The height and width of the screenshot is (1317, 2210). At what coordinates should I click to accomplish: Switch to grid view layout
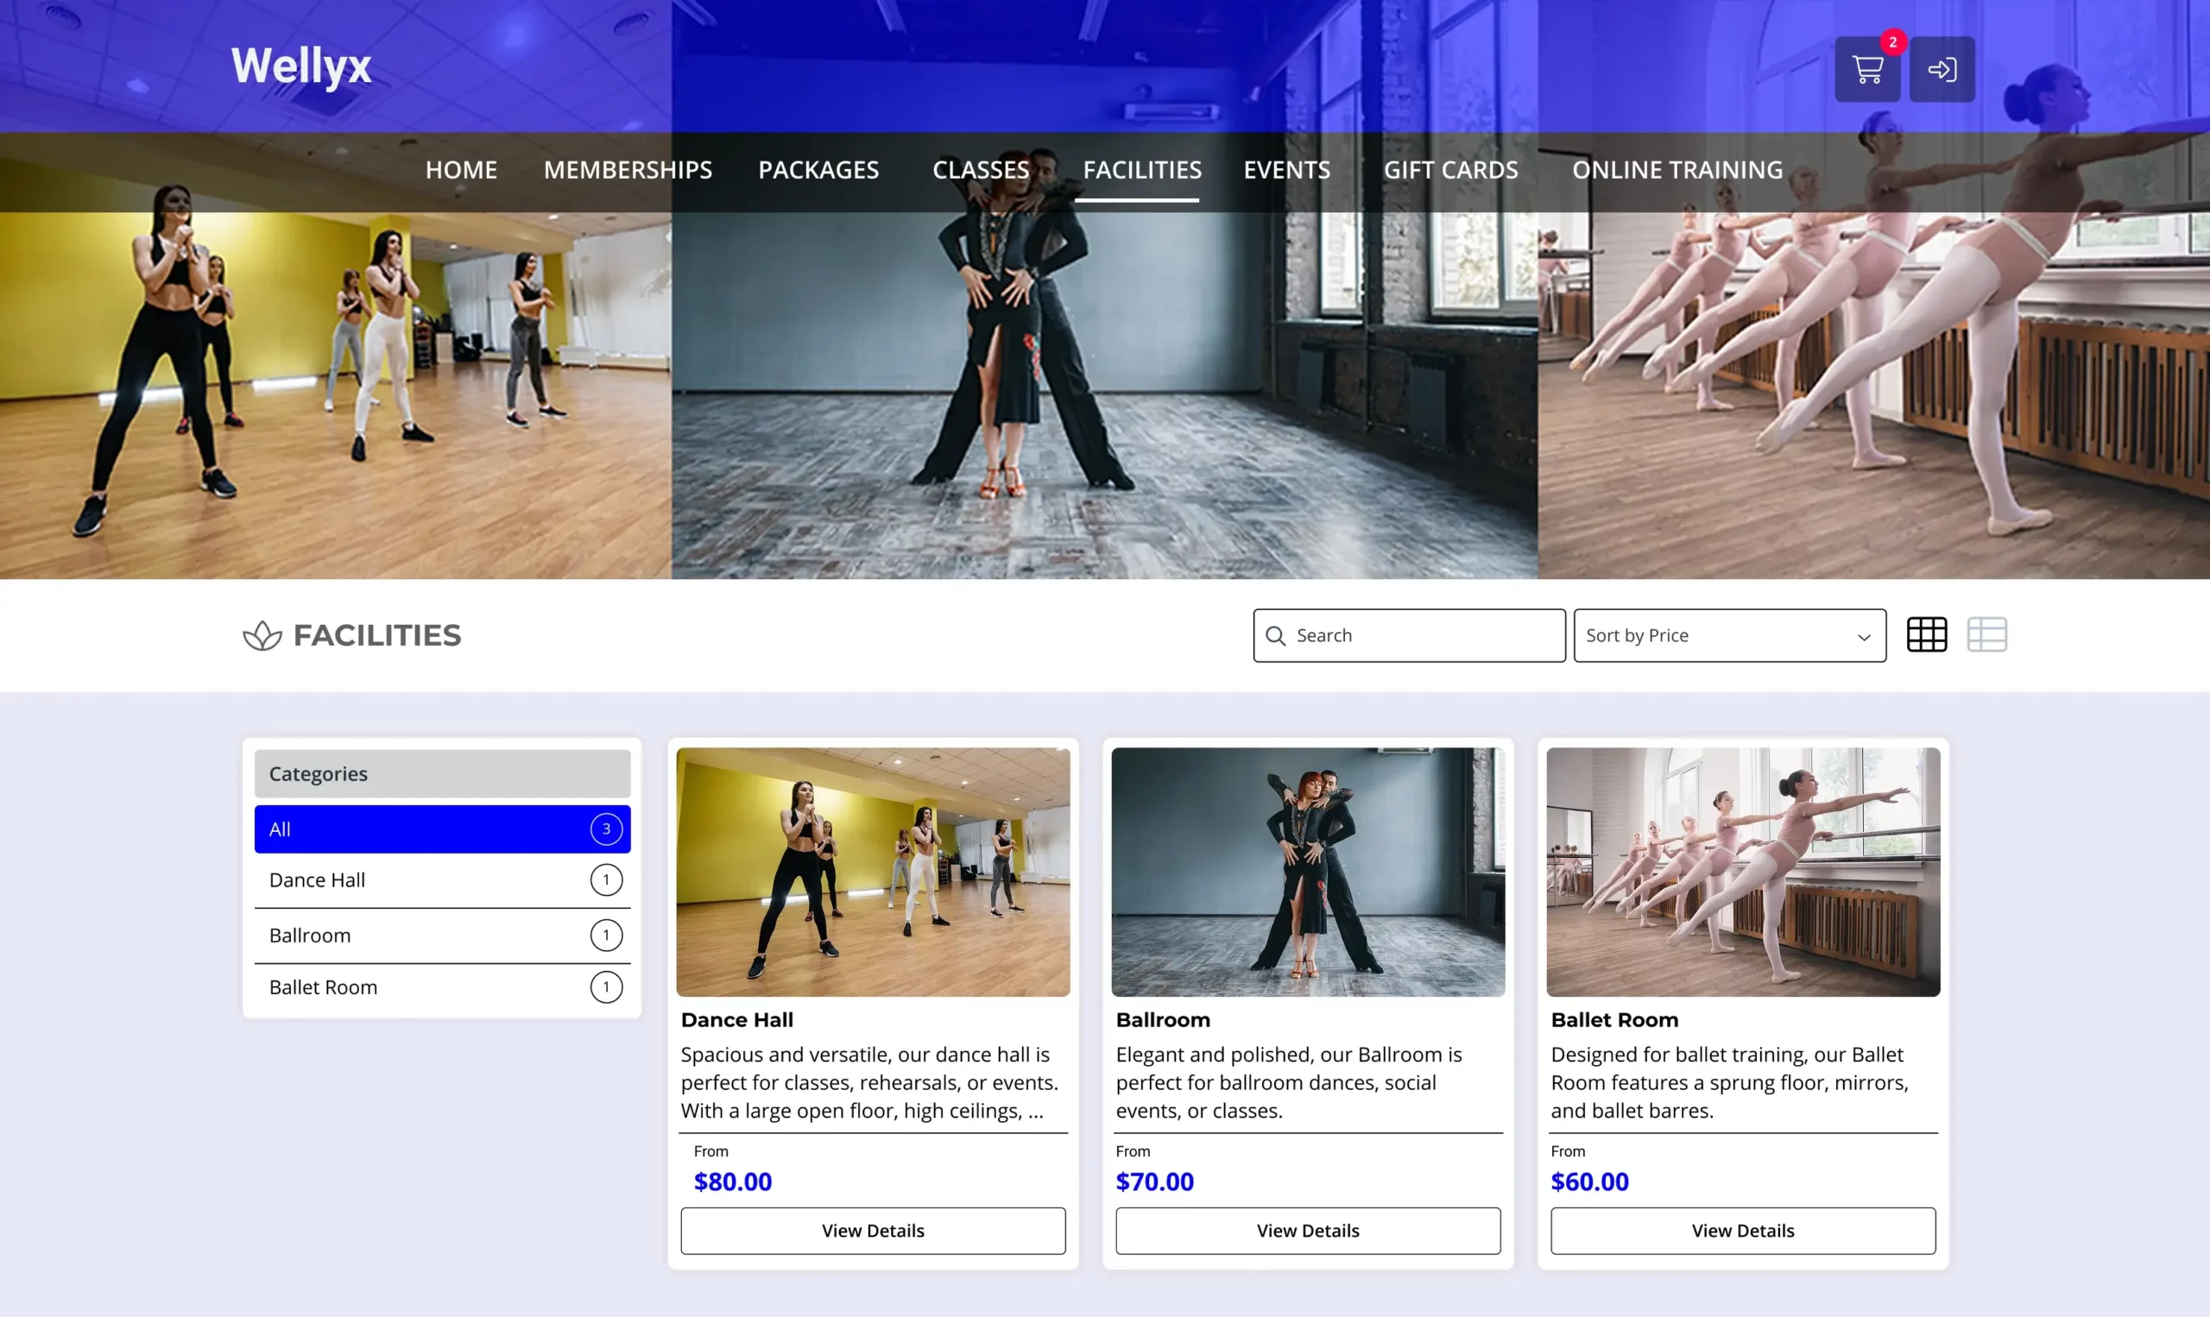coord(1926,634)
